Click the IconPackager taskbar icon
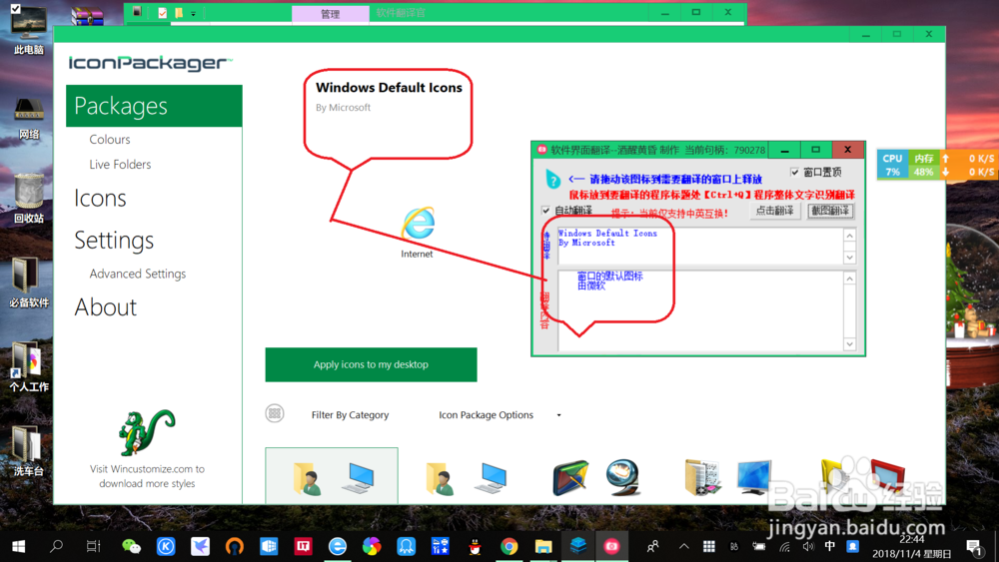Screen dimensions: 999x562 [x=577, y=546]
